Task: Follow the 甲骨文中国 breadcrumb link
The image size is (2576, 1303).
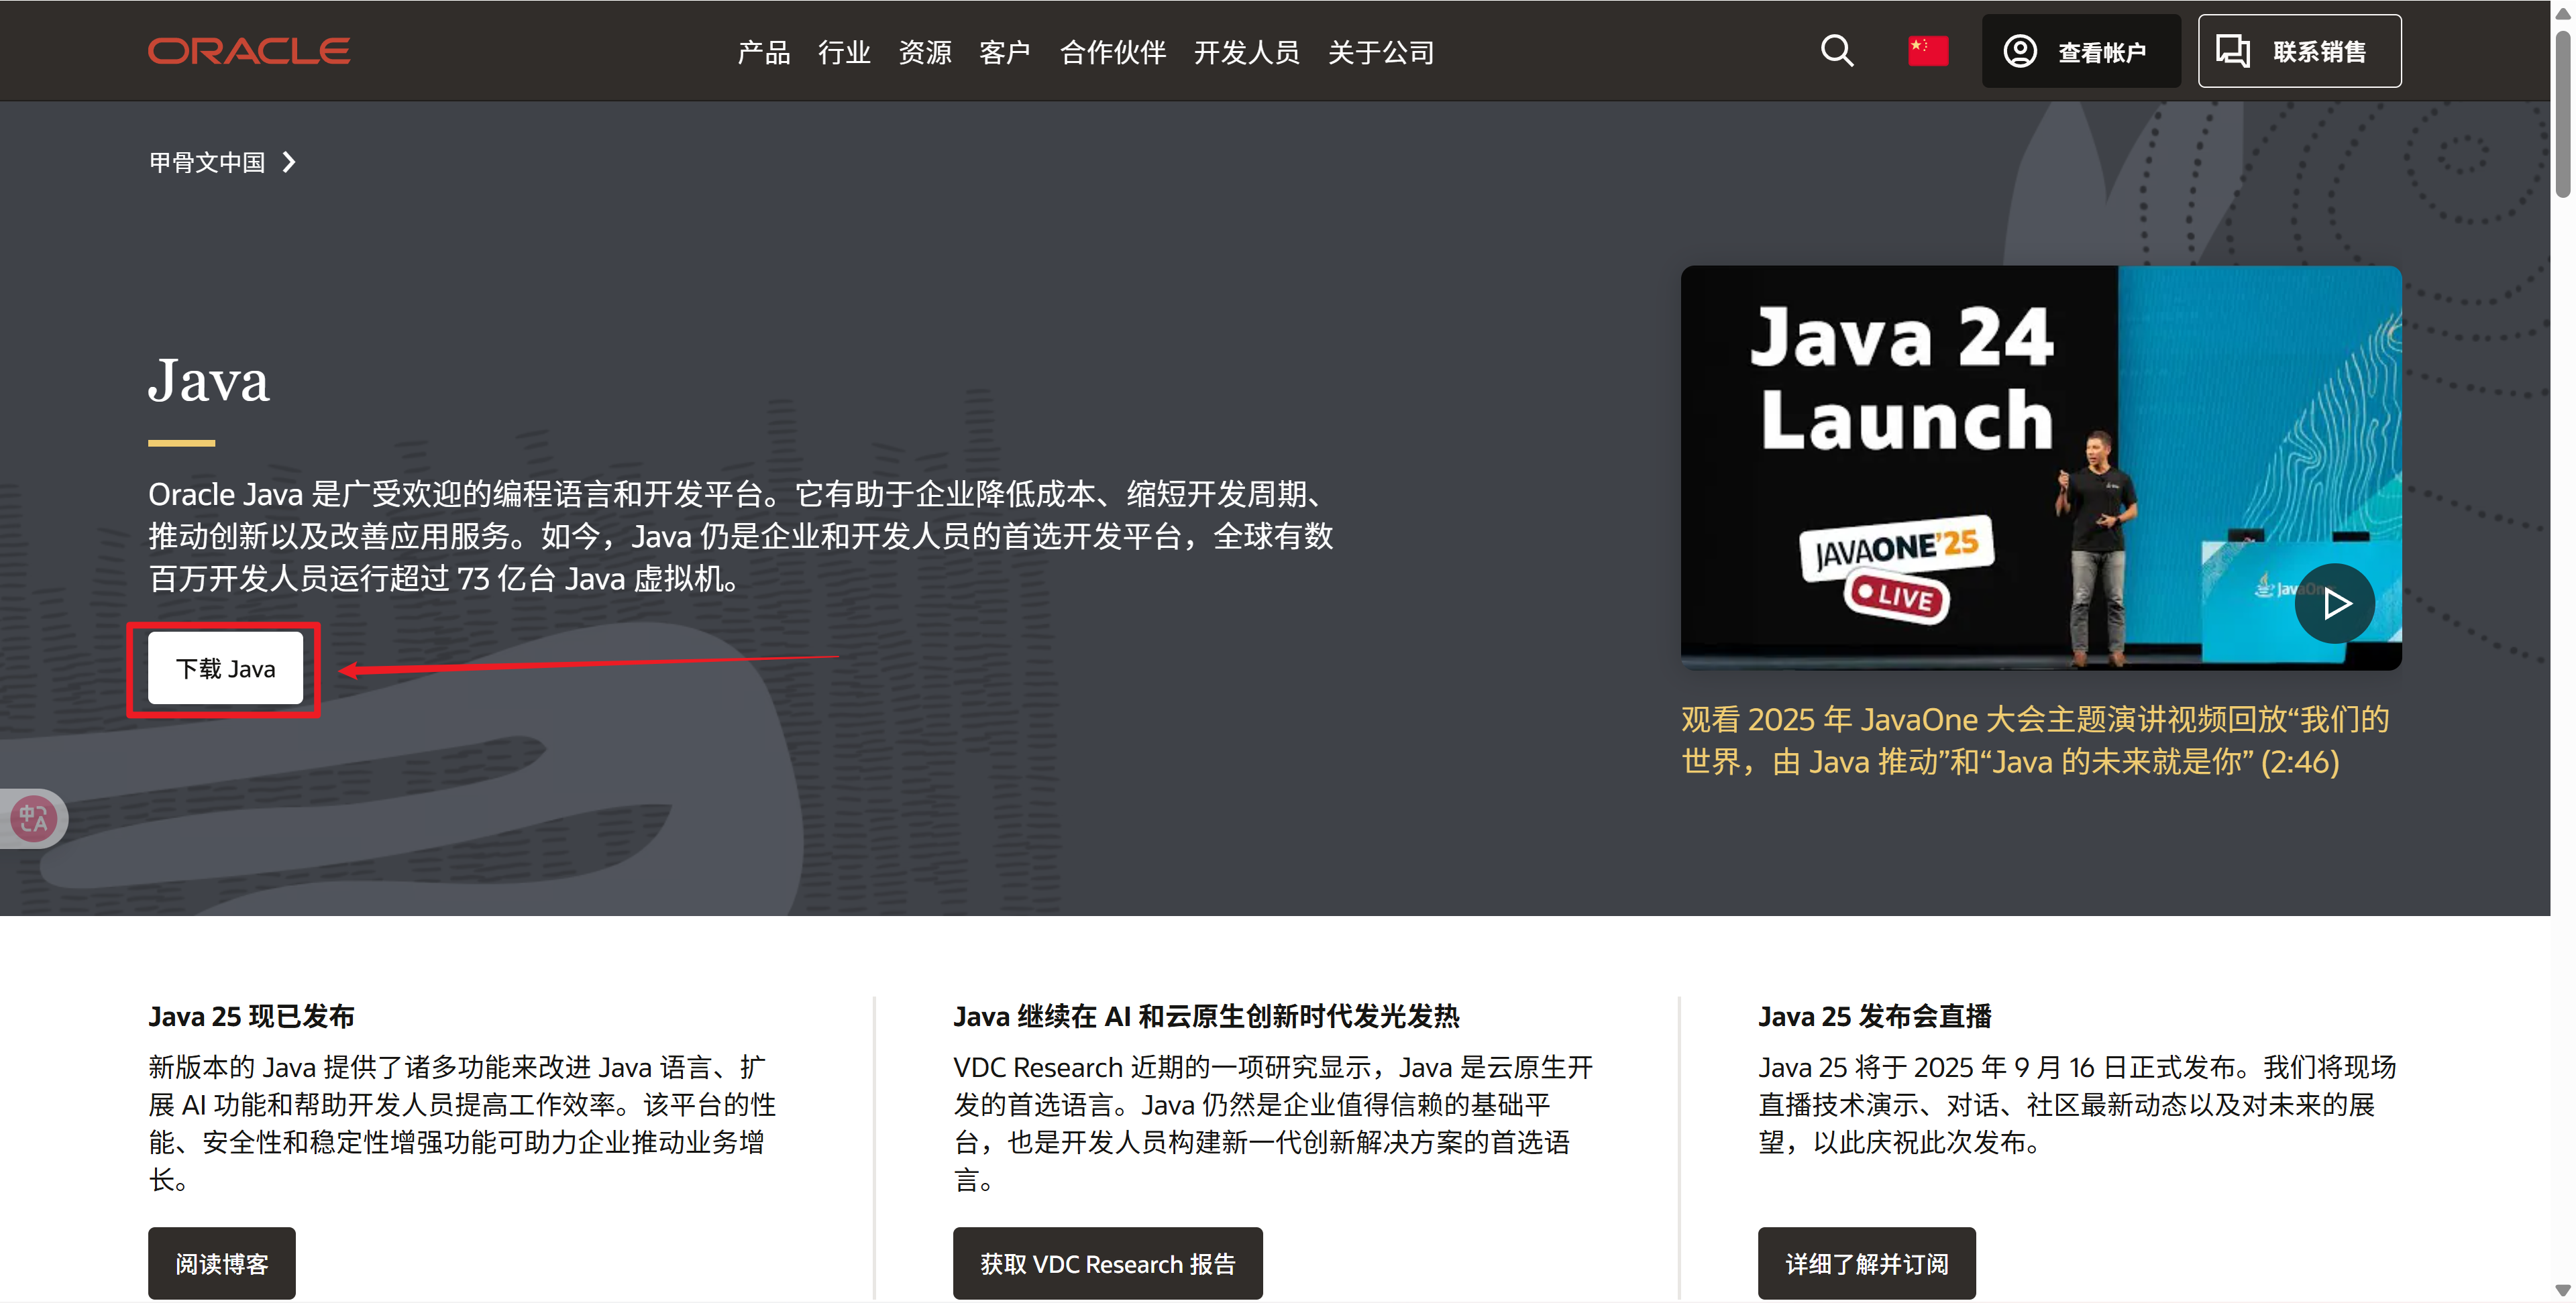Action: pos(207,162)
